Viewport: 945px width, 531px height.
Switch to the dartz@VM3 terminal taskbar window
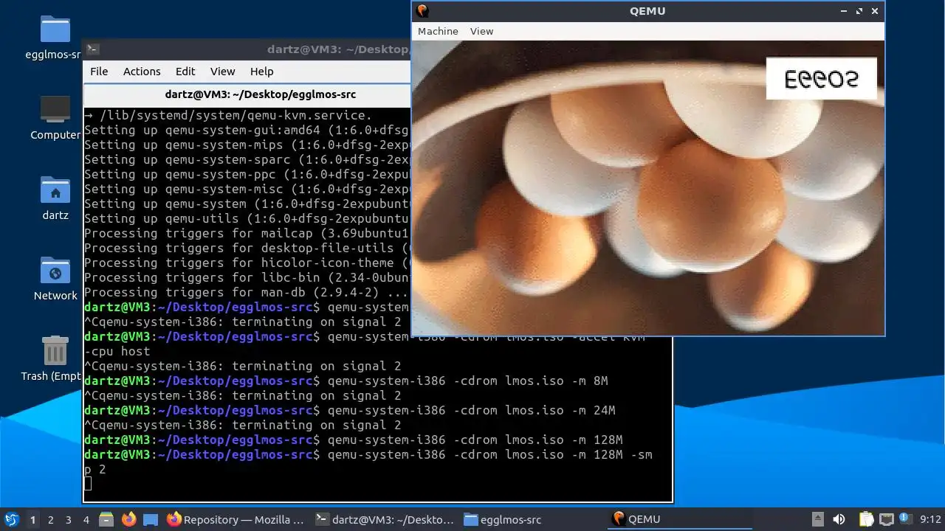pos(384,519)
